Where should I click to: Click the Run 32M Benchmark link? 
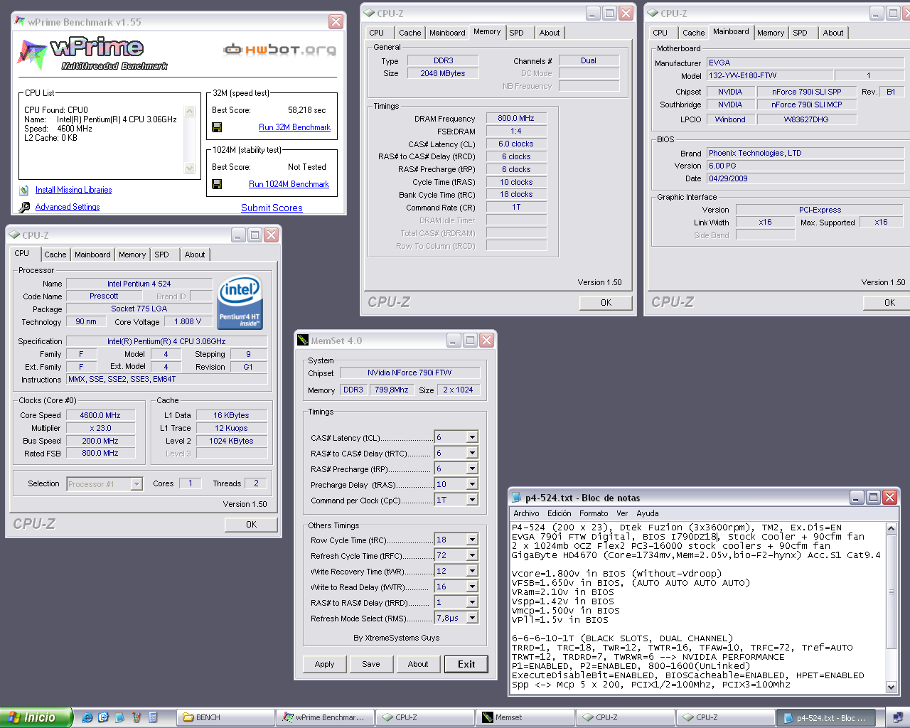tap(294, 127)
